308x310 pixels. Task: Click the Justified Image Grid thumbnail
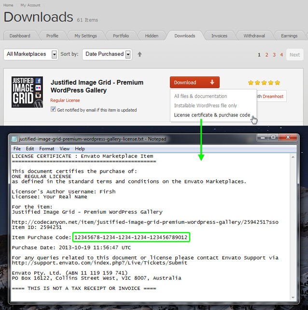[x=27, y=92]
